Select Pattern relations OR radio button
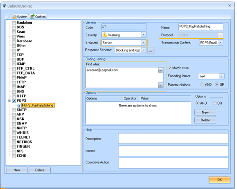The width and height of the screenshot is (237, 189). coord(217,84)
